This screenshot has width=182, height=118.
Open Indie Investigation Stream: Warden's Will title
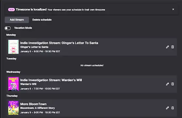[x=51, y=80]
